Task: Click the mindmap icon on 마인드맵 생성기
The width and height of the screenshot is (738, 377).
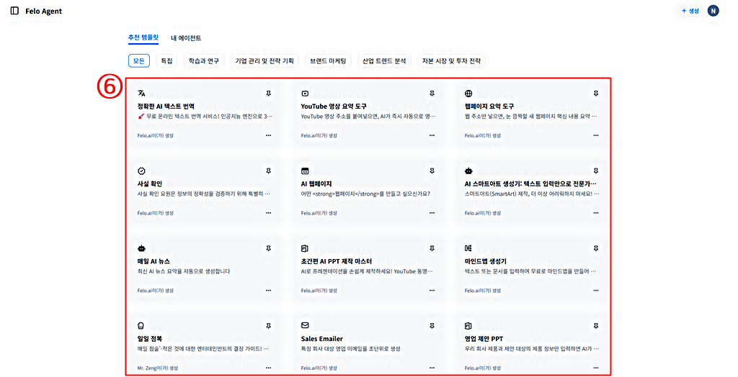Action: tap(468, 248)
